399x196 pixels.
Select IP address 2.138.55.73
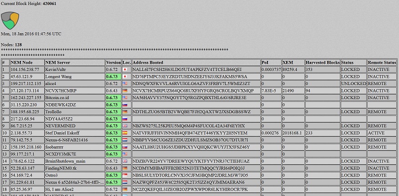[22, 133]
